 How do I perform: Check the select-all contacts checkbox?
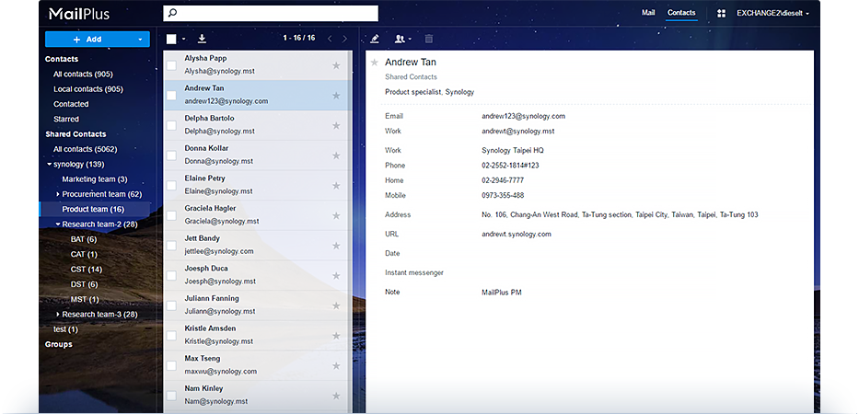point(171,39)
